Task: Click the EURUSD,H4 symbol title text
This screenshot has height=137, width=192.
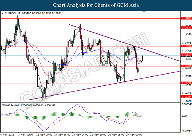Action: (x=12, y=13)
